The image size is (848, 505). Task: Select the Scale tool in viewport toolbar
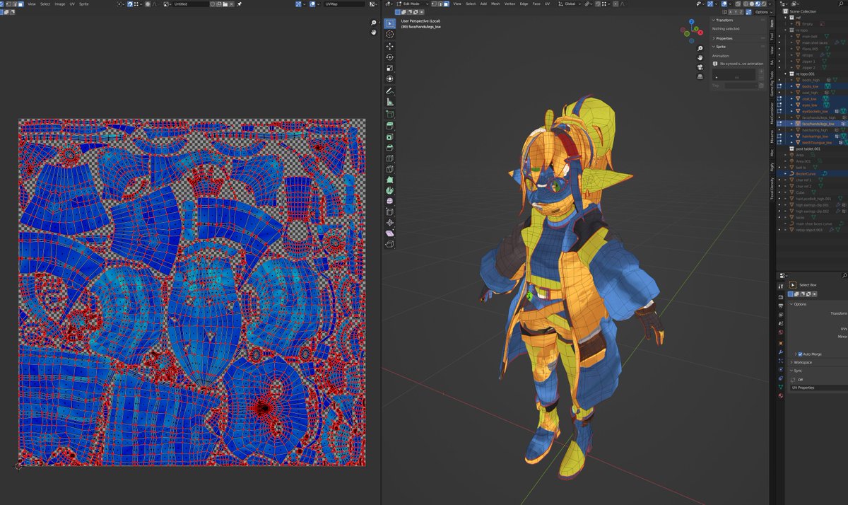tap(389, 68)
